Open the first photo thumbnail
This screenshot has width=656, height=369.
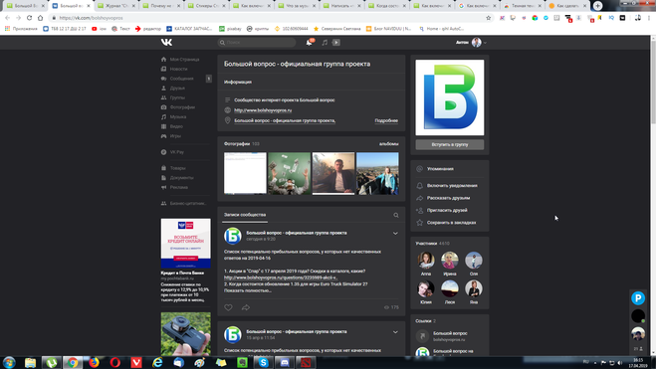pos(245,173)
